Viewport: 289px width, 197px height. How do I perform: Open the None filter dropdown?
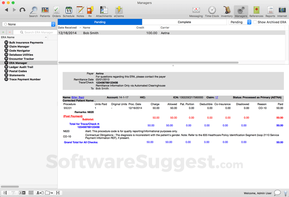29,24
